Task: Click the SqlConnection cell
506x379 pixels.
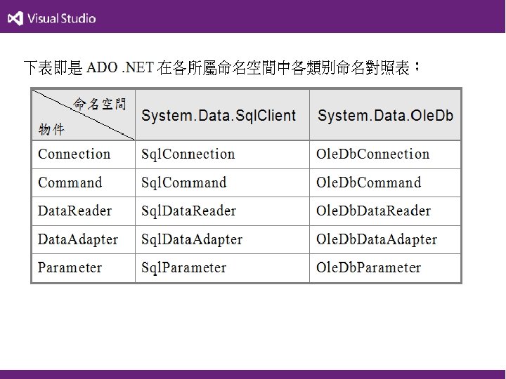Action: (188, 154)
